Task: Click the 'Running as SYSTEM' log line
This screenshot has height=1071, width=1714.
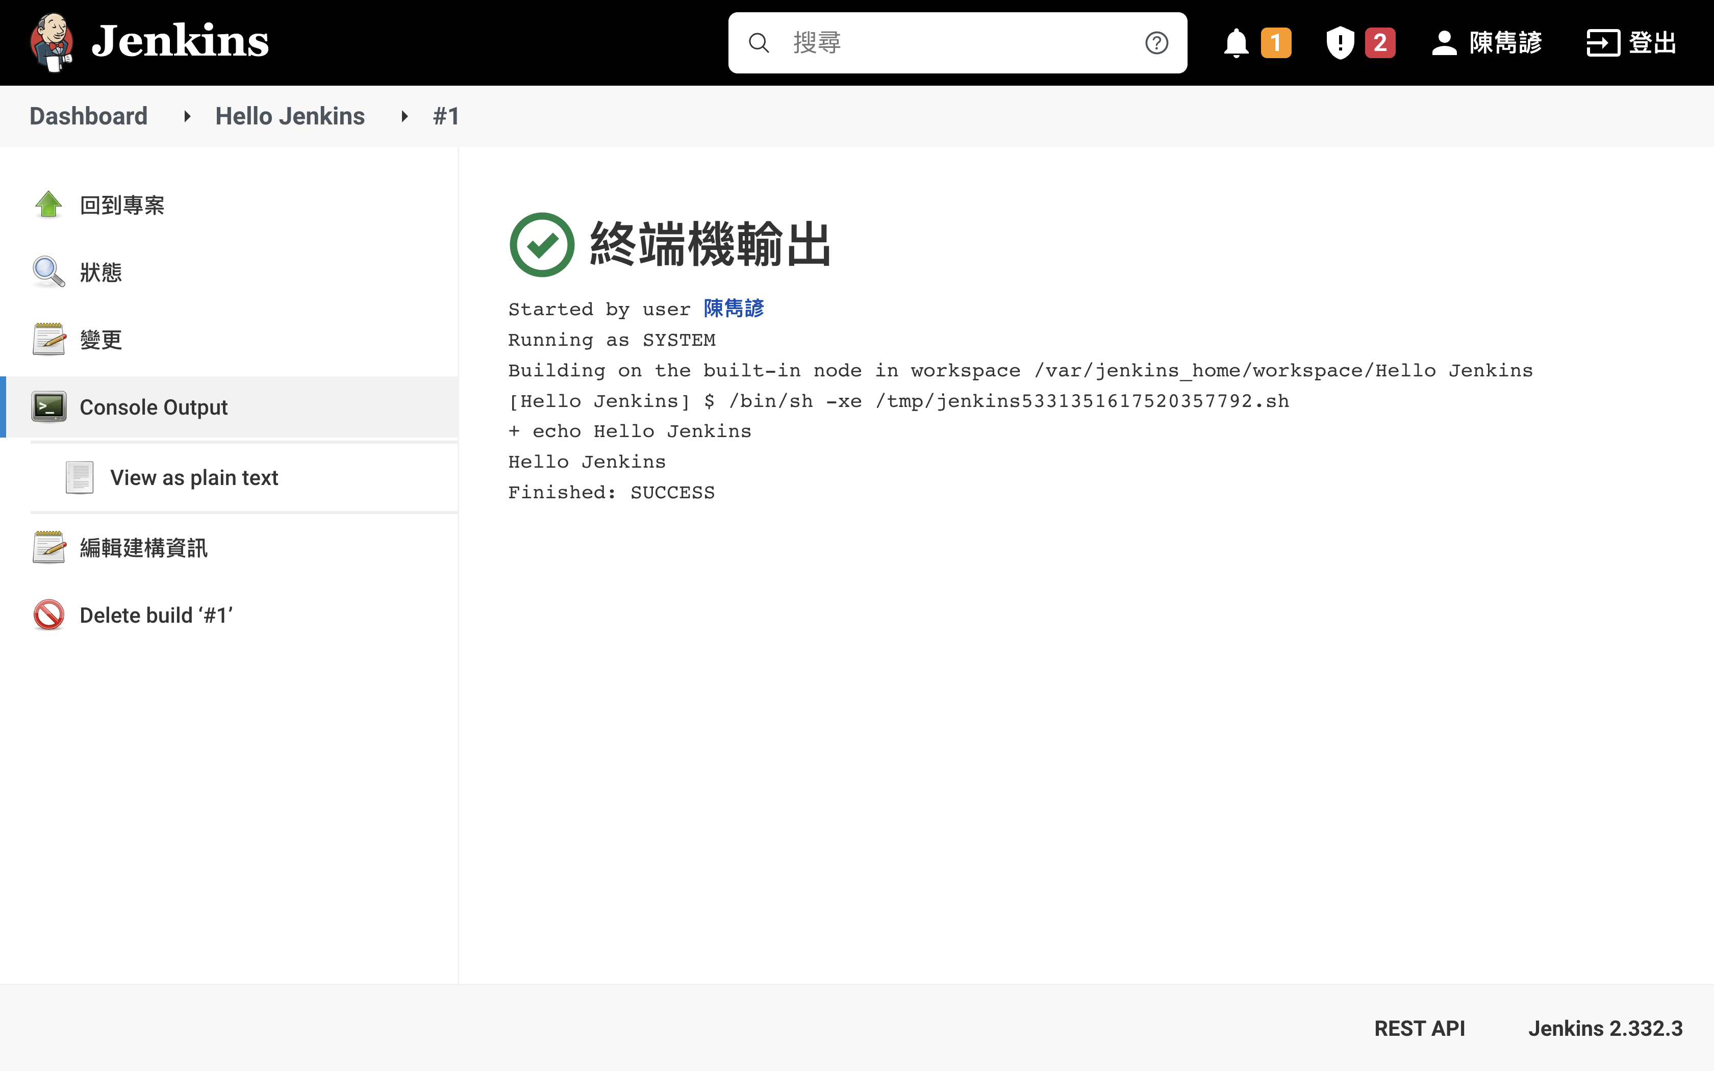Action: [612, 340]
